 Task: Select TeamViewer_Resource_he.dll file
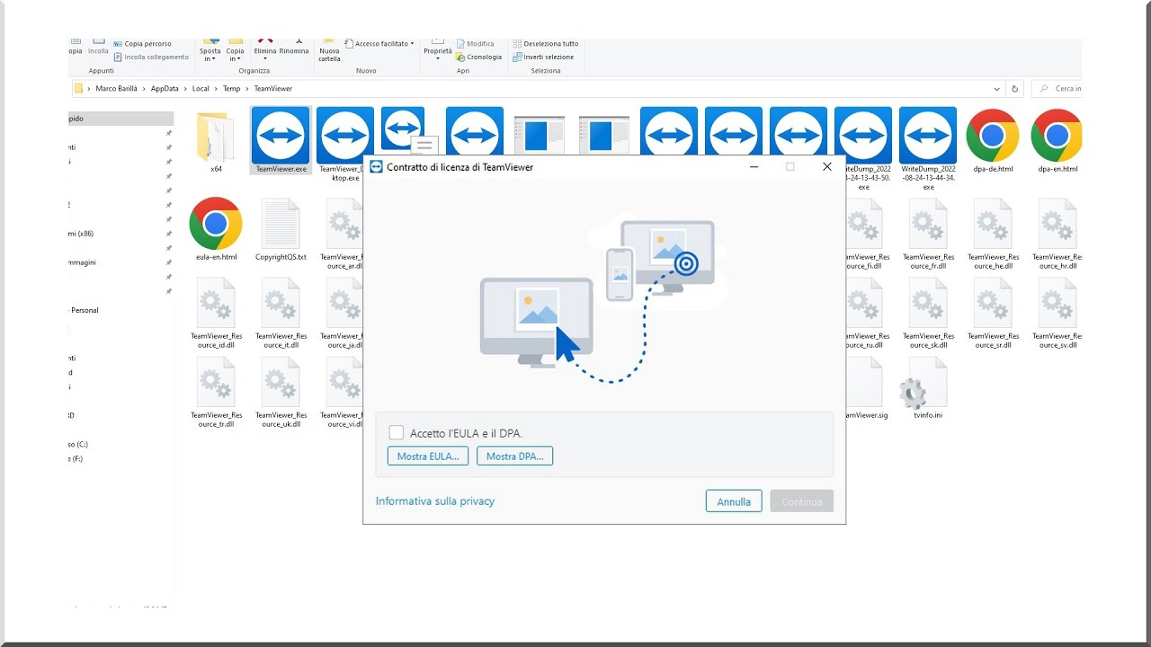[994, 234]
